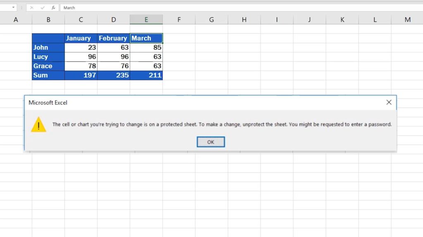This screenshot has width=423, height=237.
Task: Select column L header
Action: [375, 20]
